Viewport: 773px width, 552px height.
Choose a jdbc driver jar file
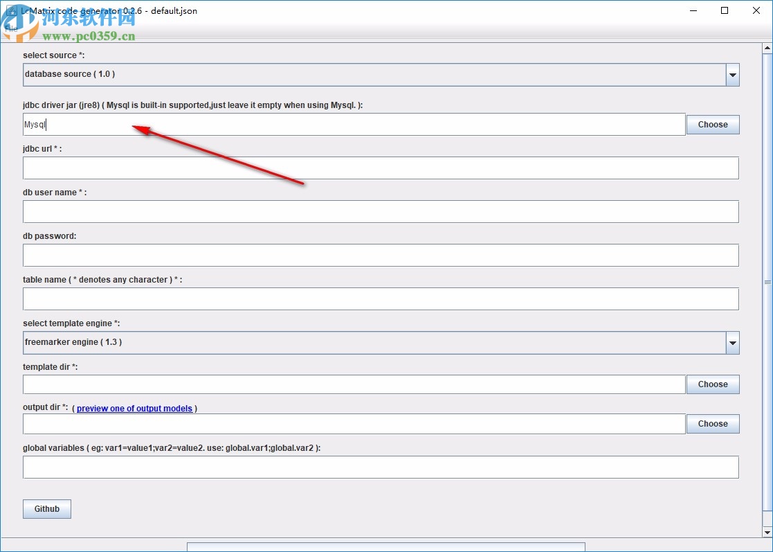(713, 125)
